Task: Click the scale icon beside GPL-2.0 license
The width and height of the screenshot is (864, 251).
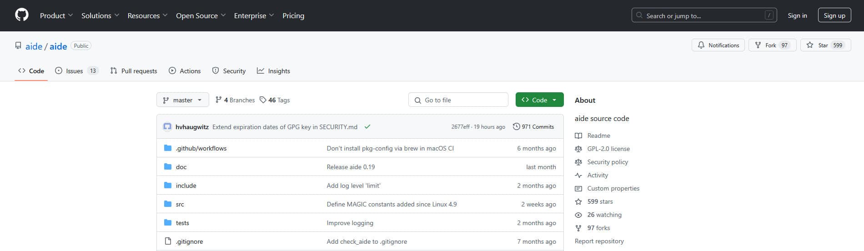Action: coord(578,149)
